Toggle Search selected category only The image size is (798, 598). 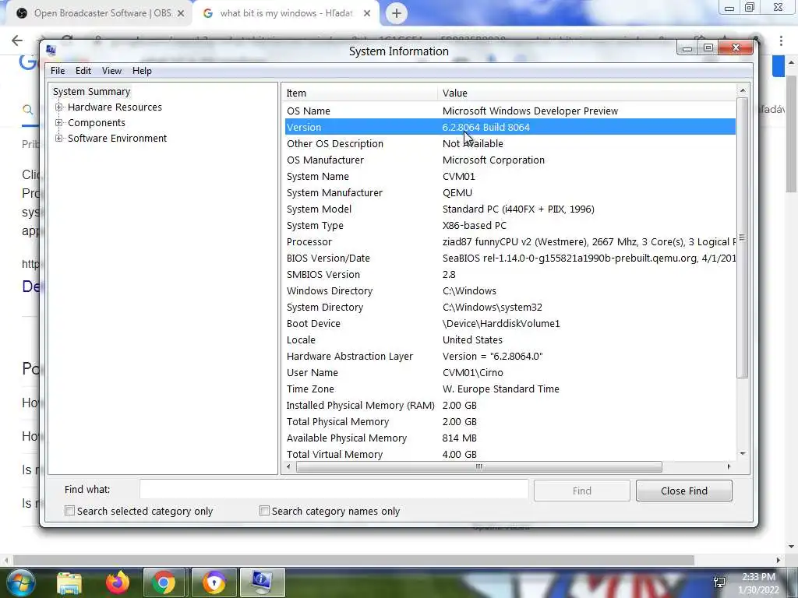tap(69, 511)
